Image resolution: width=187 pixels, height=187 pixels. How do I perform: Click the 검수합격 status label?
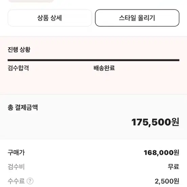(18, 68)
